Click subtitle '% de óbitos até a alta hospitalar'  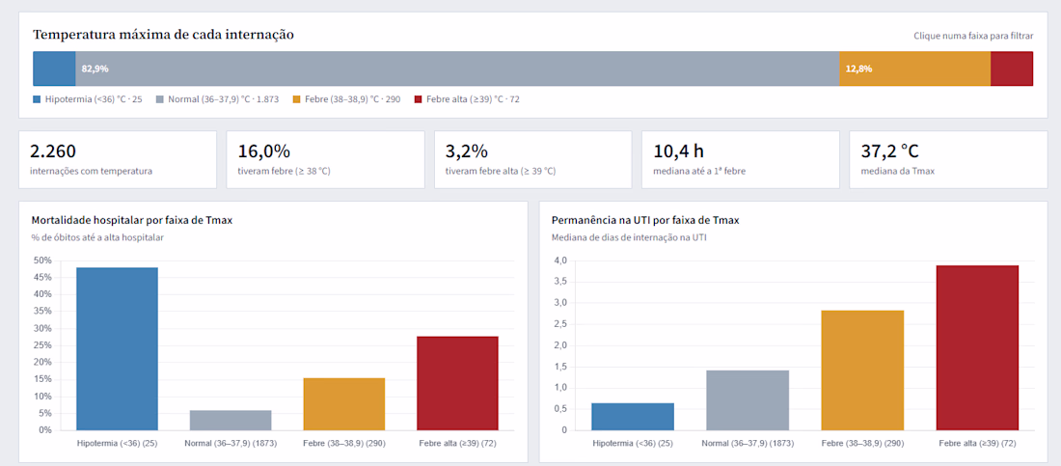point(97,237)
